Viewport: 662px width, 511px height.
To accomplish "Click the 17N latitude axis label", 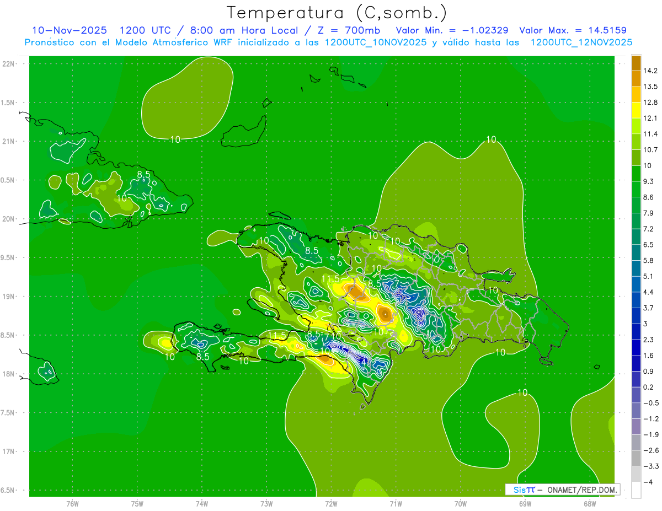I will click(x=9, y=451).
